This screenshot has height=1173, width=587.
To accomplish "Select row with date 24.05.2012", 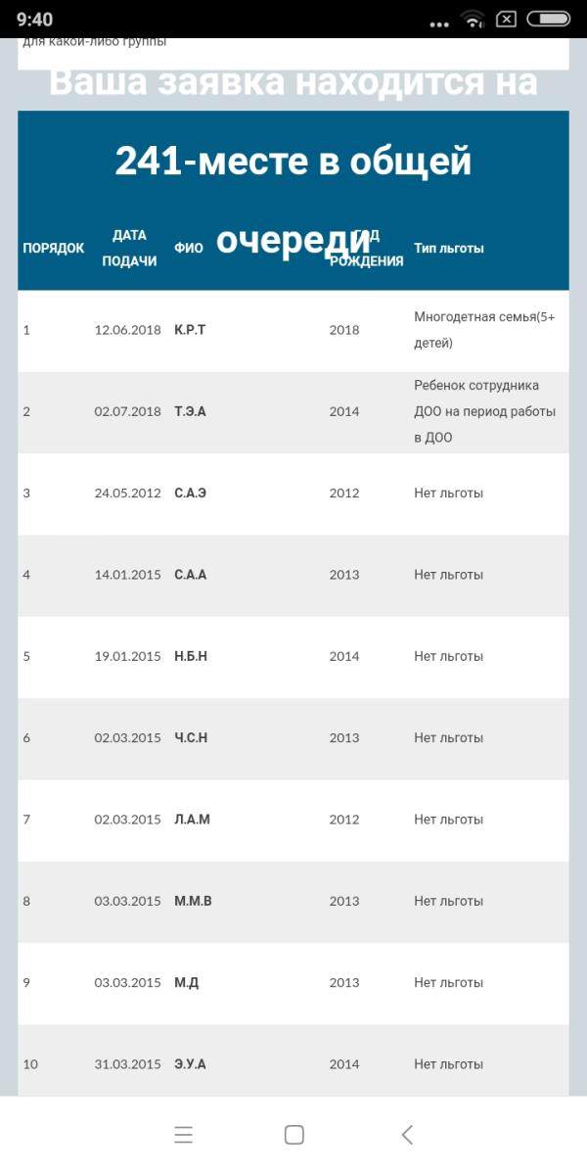I will coord(293,493).
